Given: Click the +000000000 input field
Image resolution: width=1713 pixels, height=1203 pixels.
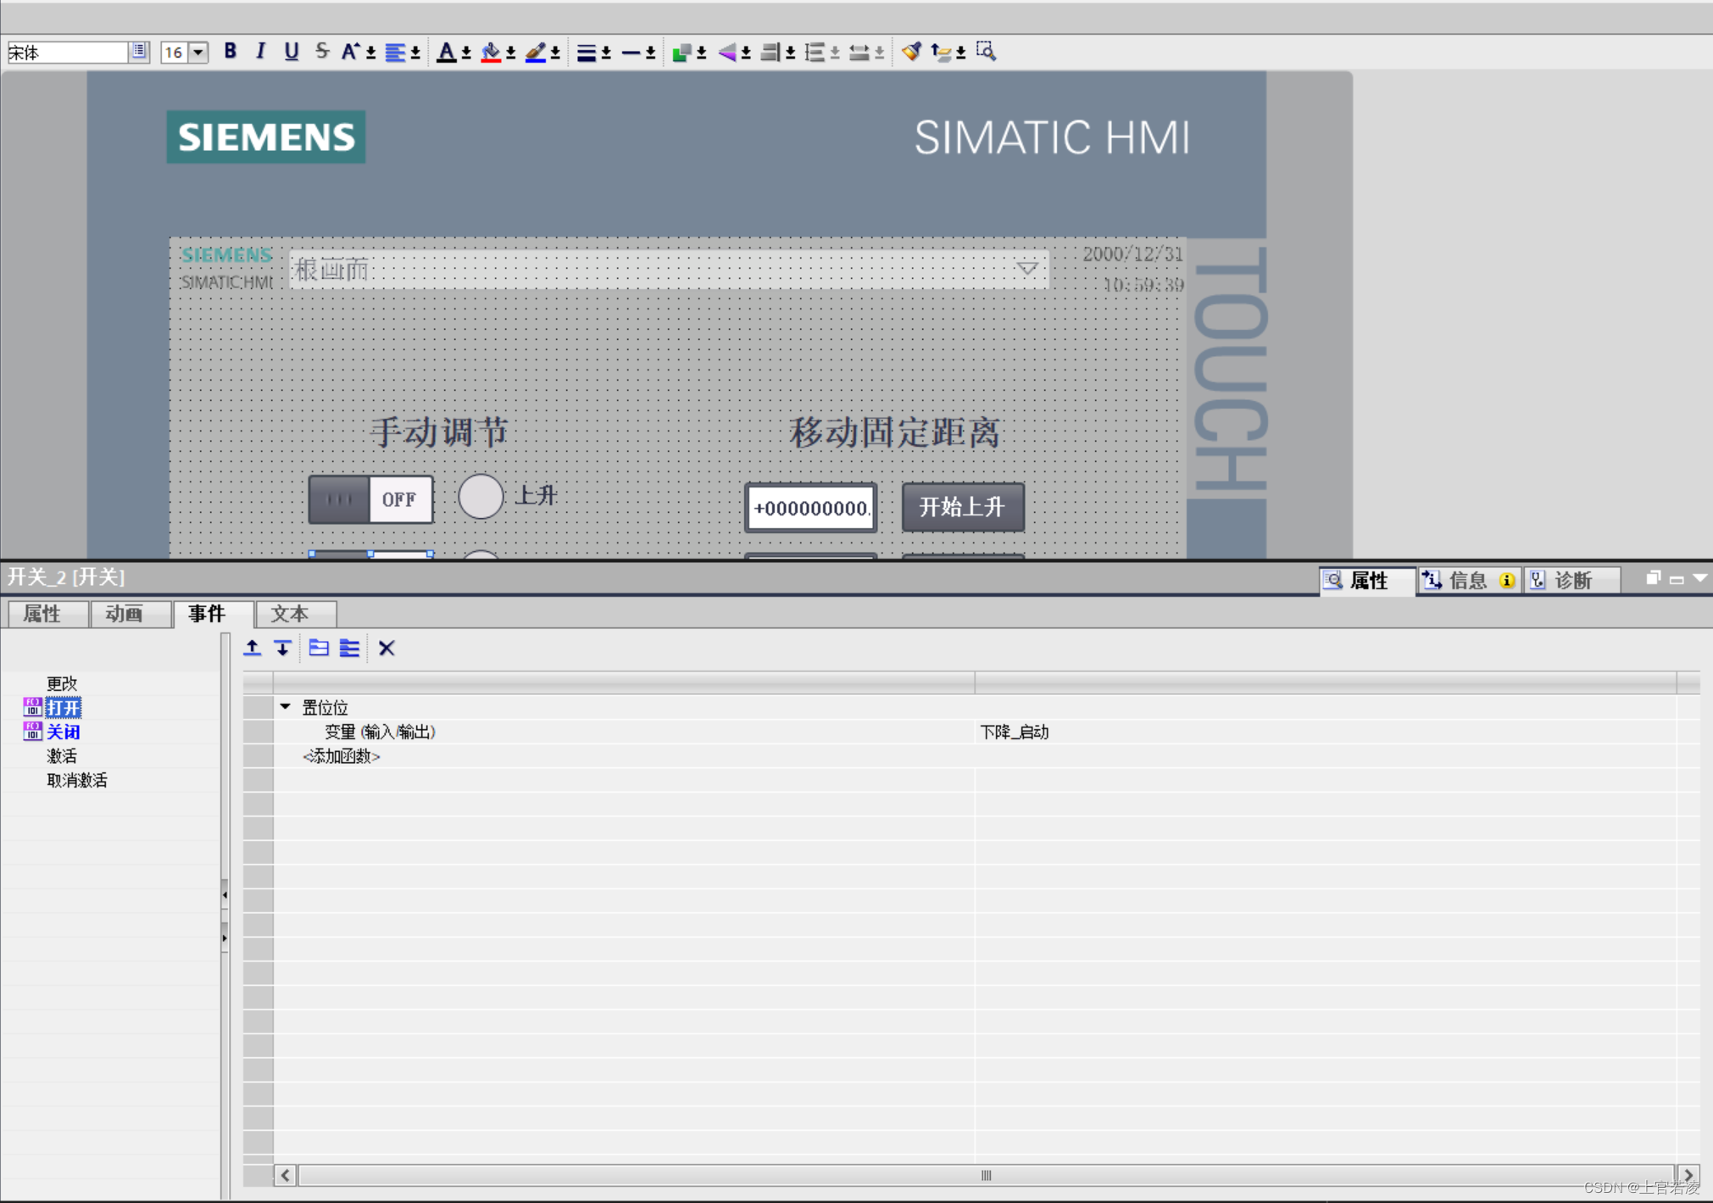Looking at the screenshot, I should (810, 508).
